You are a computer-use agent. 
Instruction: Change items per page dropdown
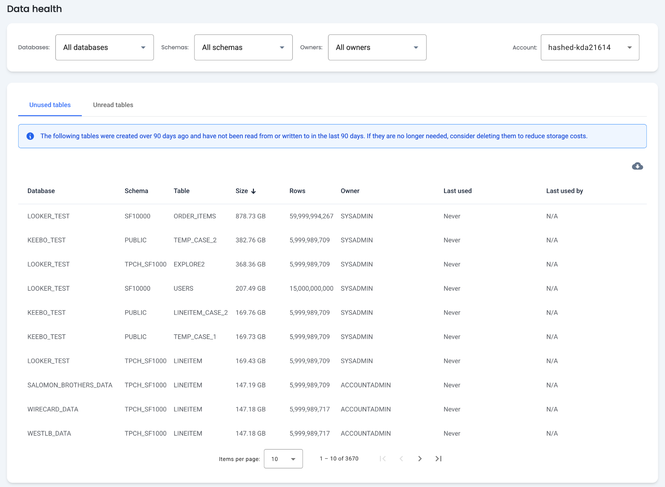pyautogui.click(x=283, y=459)
